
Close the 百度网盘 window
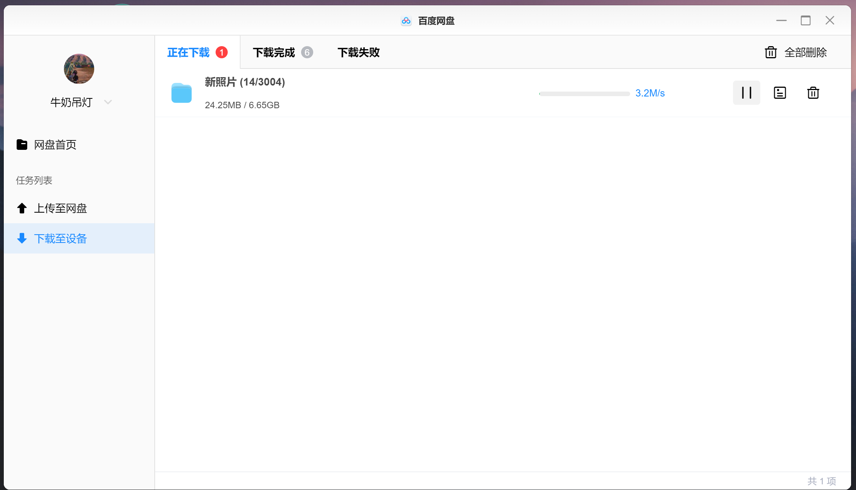pos(830,20)
